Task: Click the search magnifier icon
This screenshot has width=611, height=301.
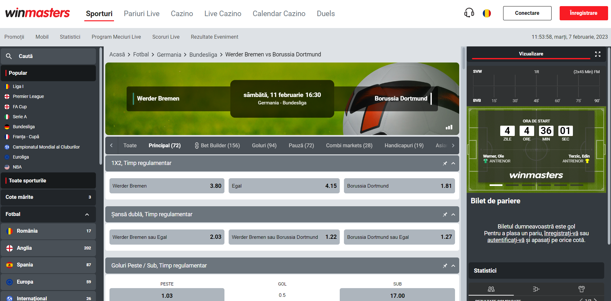Action: tap(9, 56)
